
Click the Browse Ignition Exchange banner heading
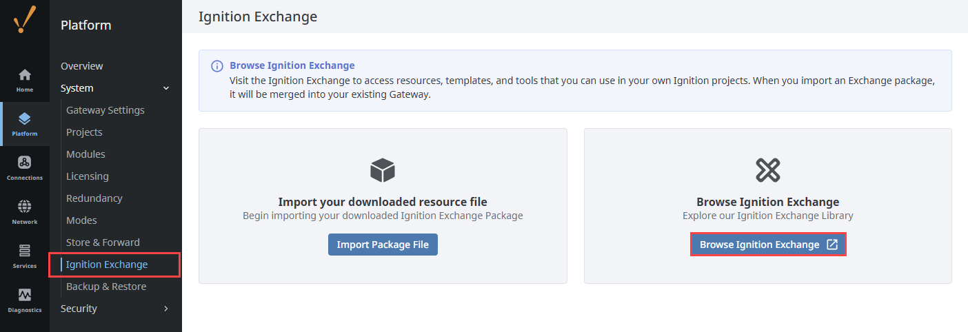[292, 65]
